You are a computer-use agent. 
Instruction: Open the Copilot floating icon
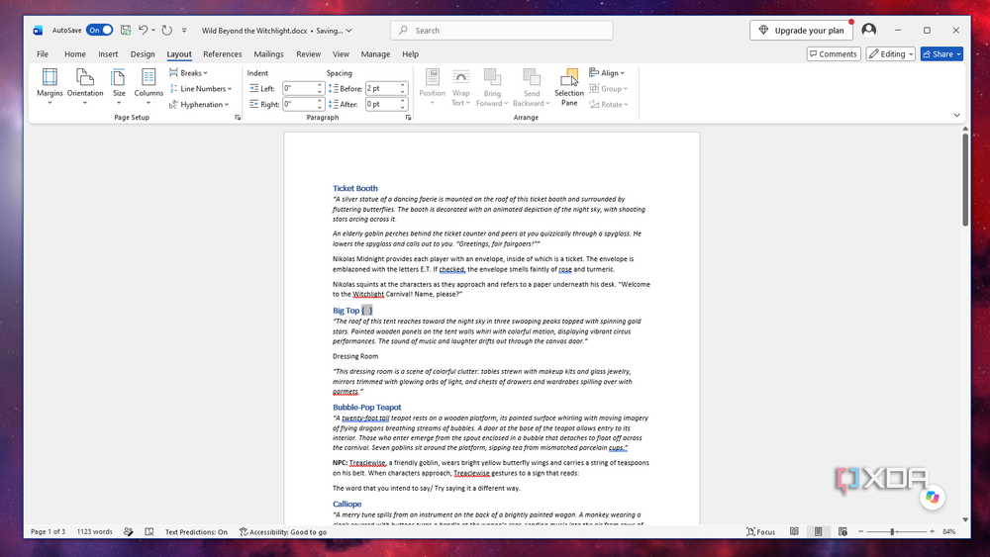point(932,497)
